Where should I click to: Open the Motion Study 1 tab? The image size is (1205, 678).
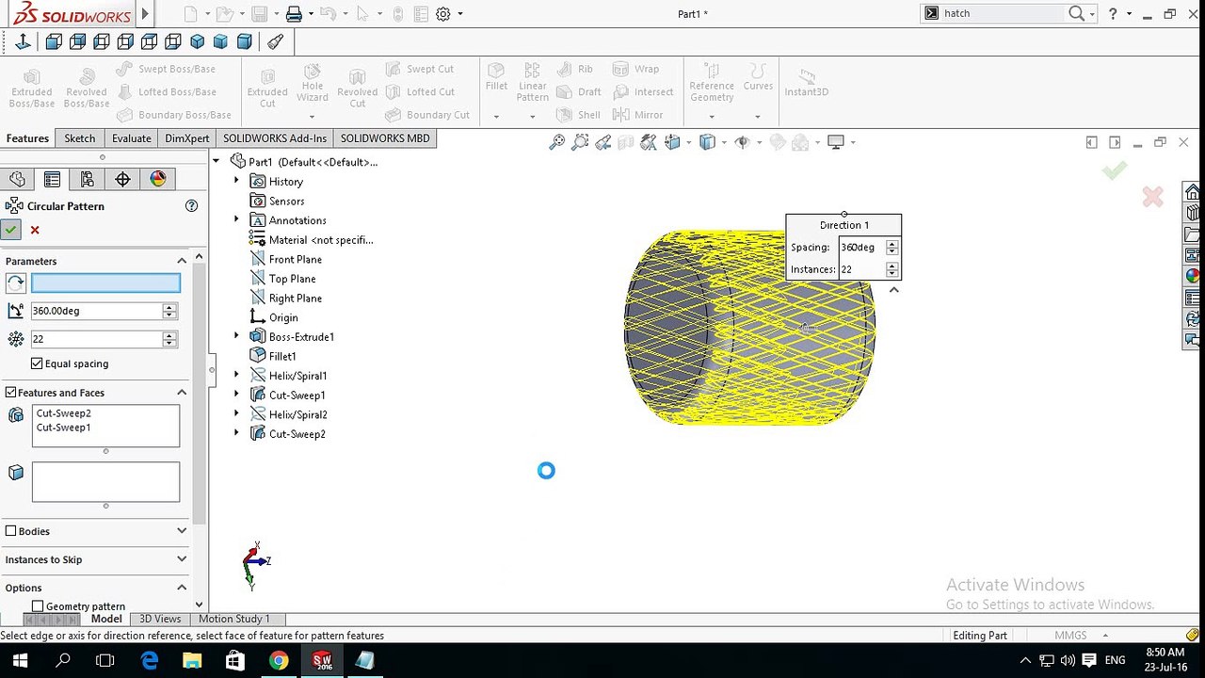click(233, 619)
